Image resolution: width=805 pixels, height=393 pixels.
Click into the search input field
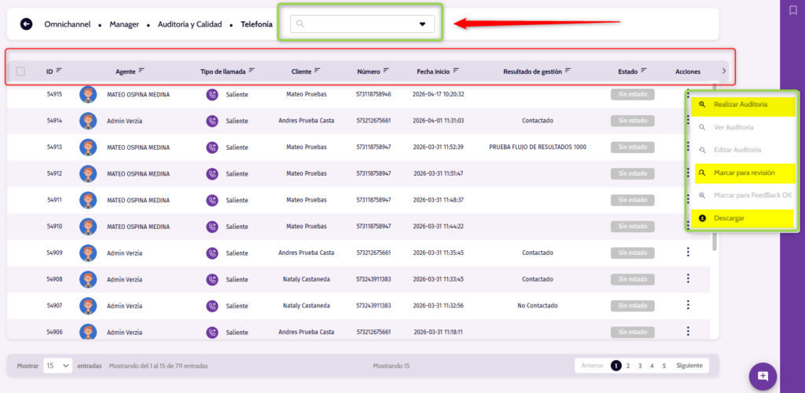[x=358, y=24]
